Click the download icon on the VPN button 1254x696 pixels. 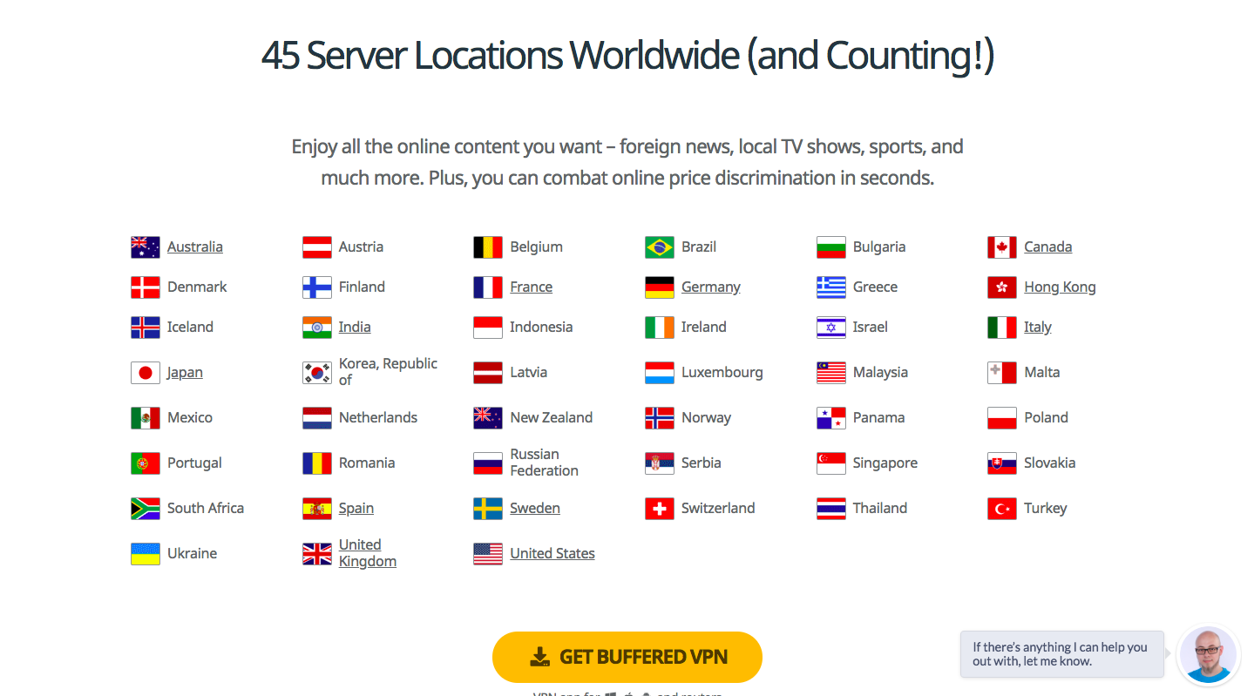coord(540,657)
